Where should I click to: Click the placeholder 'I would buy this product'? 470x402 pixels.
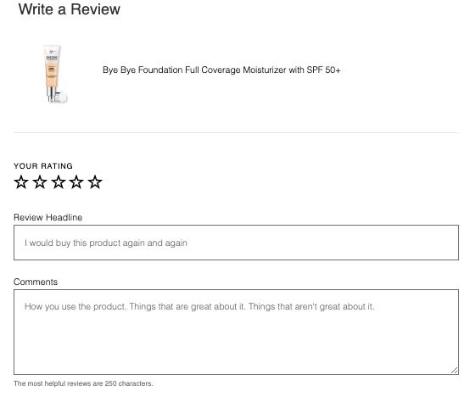[x=73, y=243]
